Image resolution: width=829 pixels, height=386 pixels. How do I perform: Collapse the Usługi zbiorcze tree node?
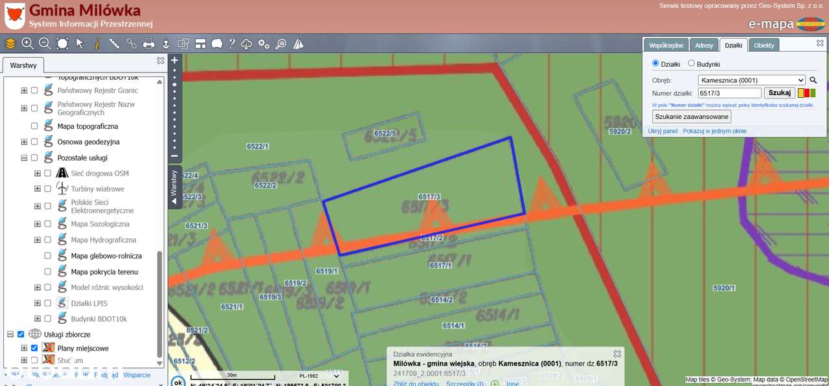click(x=10, y=334)
